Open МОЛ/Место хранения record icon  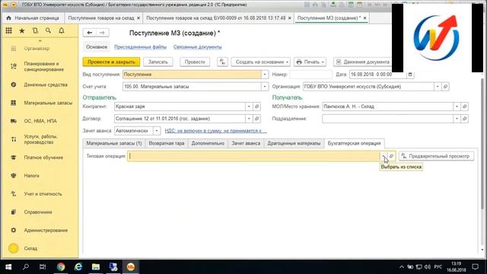(x=465, y=107)
